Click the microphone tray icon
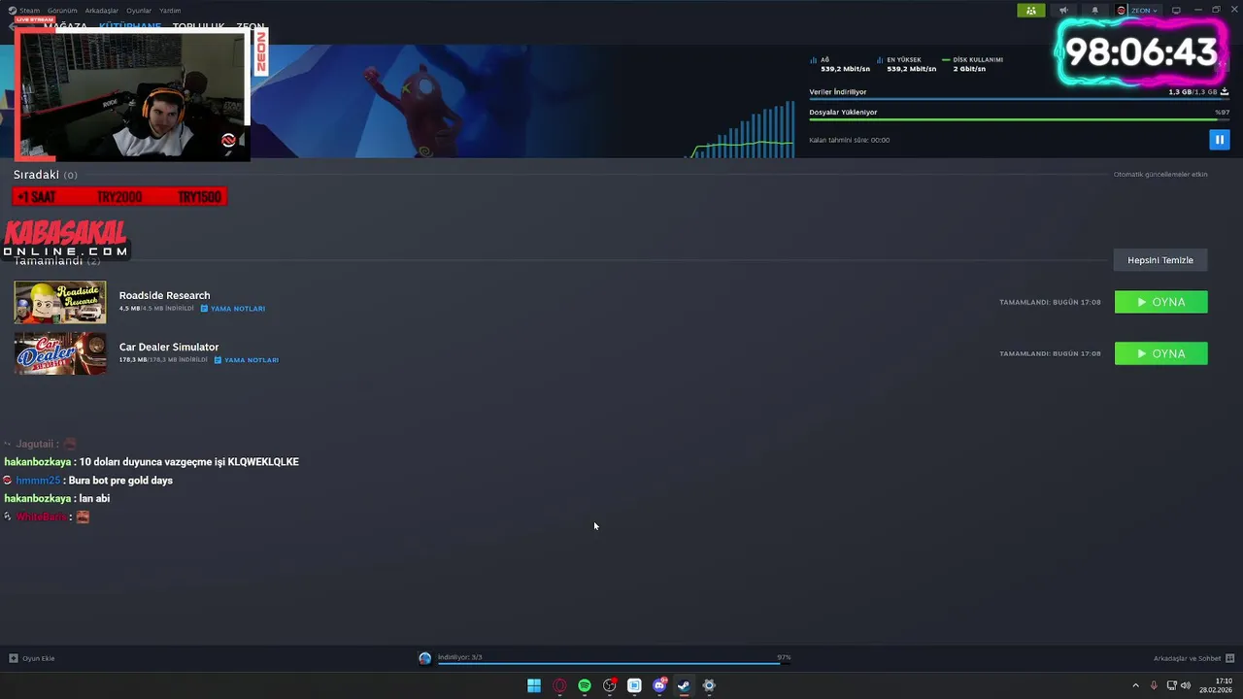This screenshot has height=699, width=1243. click(1154, 685)
